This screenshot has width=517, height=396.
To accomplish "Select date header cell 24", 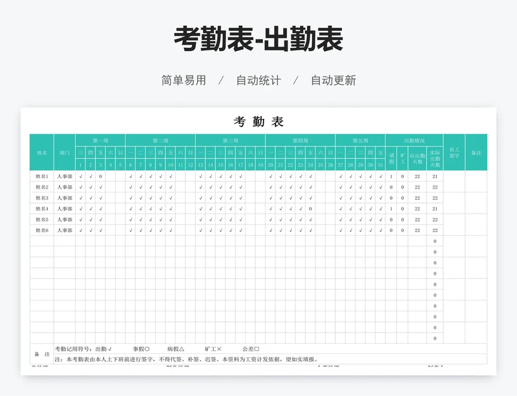I will tap(310, 165).
